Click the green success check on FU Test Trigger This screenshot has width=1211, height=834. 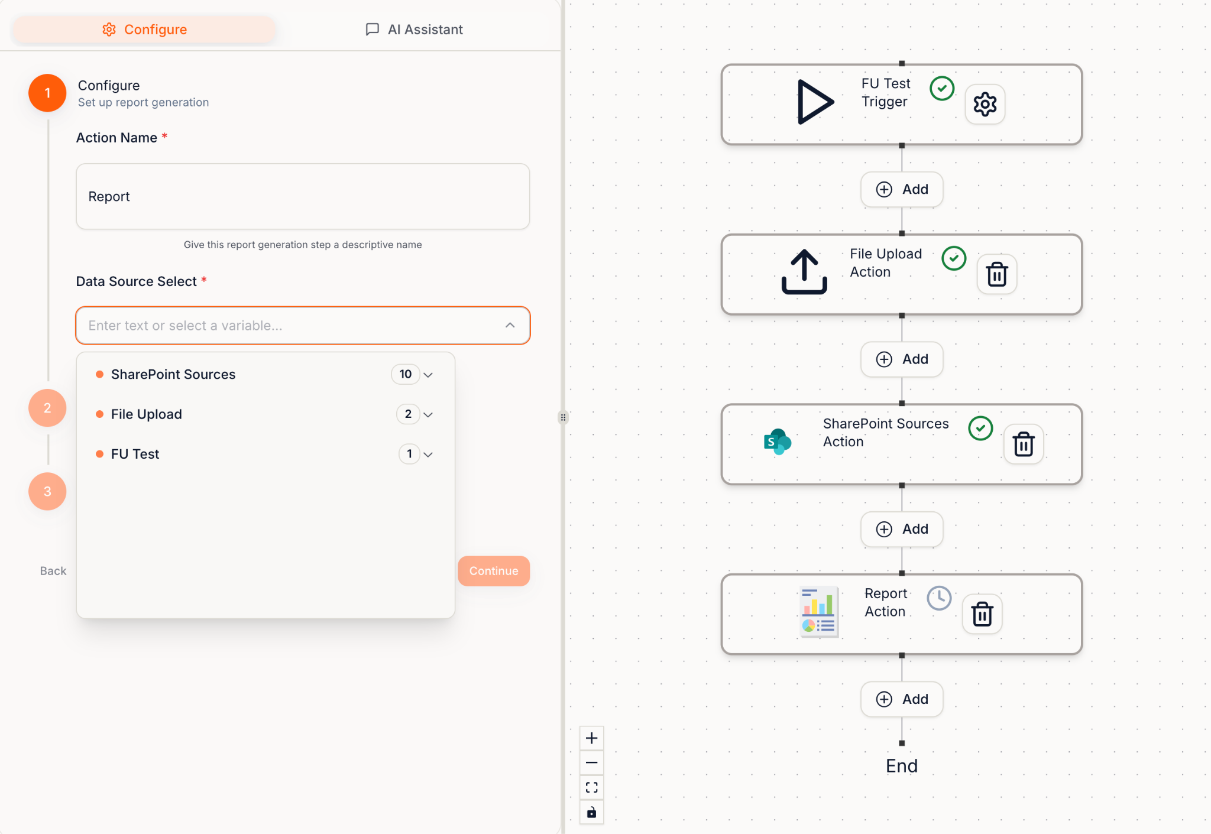click(942, 89)
